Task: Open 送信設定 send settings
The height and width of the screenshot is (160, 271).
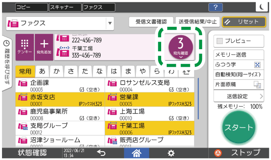Action: (239, 96)
